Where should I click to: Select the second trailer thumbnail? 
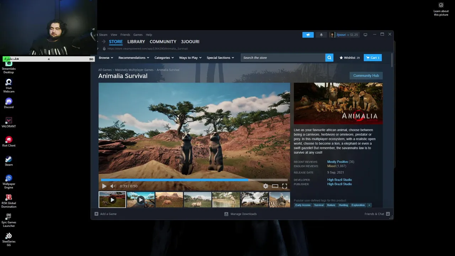[x=141, y=199]
